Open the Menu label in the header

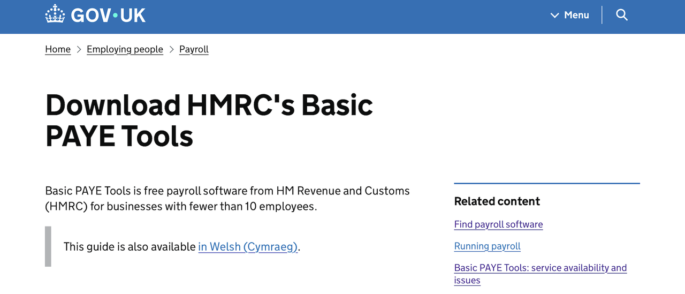point(576,15)
